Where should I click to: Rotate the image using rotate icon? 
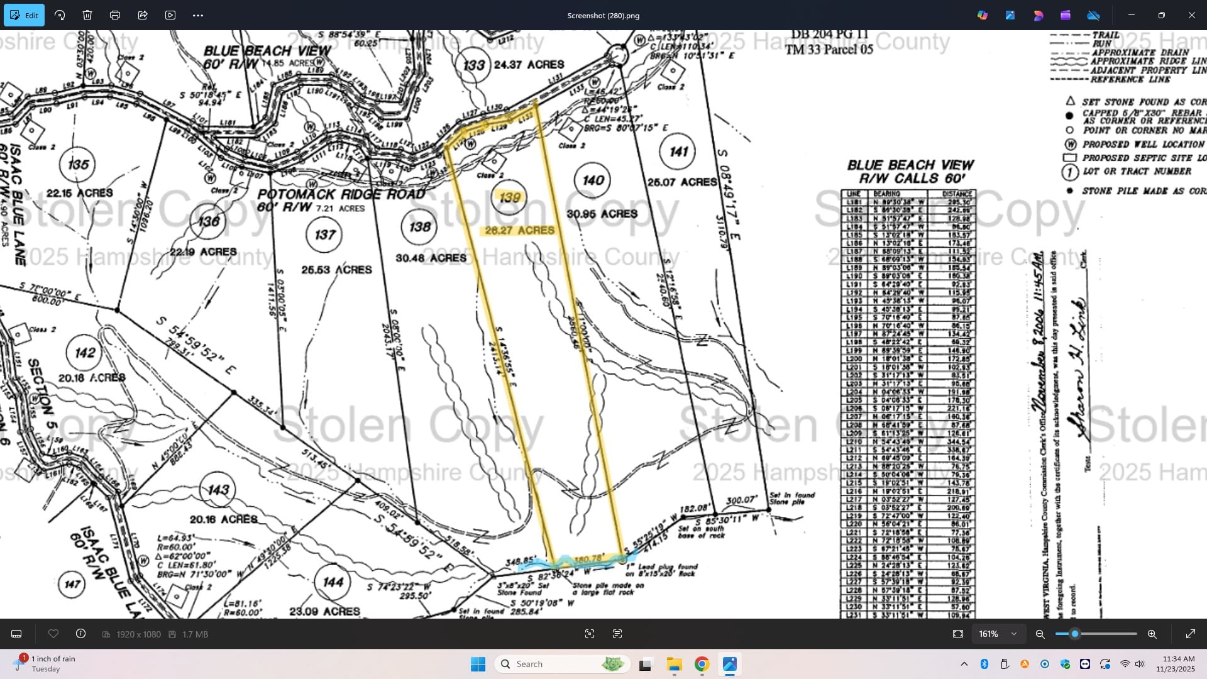pos(60,15)
